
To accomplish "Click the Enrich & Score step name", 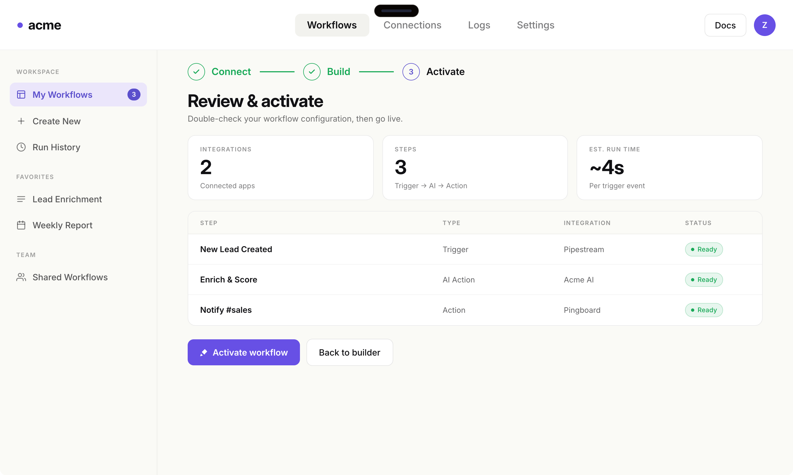I will (x=229, y=279).
